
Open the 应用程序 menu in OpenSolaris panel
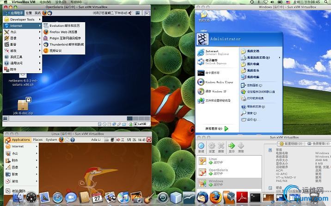coord(14,13)
